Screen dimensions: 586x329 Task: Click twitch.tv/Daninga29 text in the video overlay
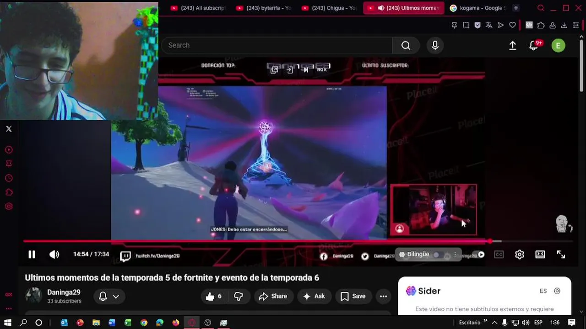tap(157, 256)
